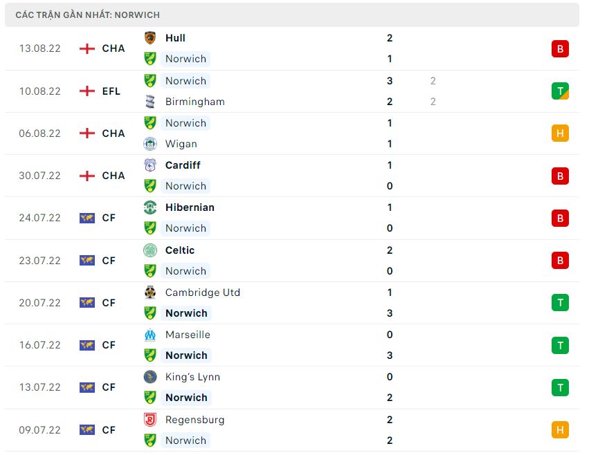
Task: Click the header 'Các trận gần nhất: Norwich'
Action: click(87, 15)
